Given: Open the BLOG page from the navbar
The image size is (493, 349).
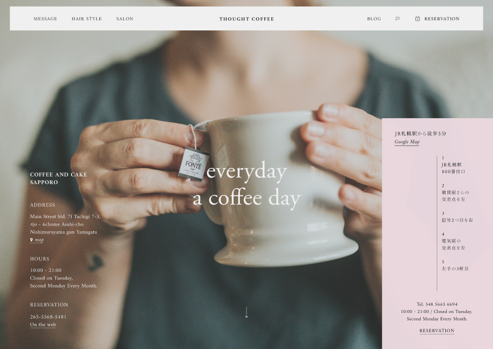Looking at the screenshot, I should click(374, 19).
